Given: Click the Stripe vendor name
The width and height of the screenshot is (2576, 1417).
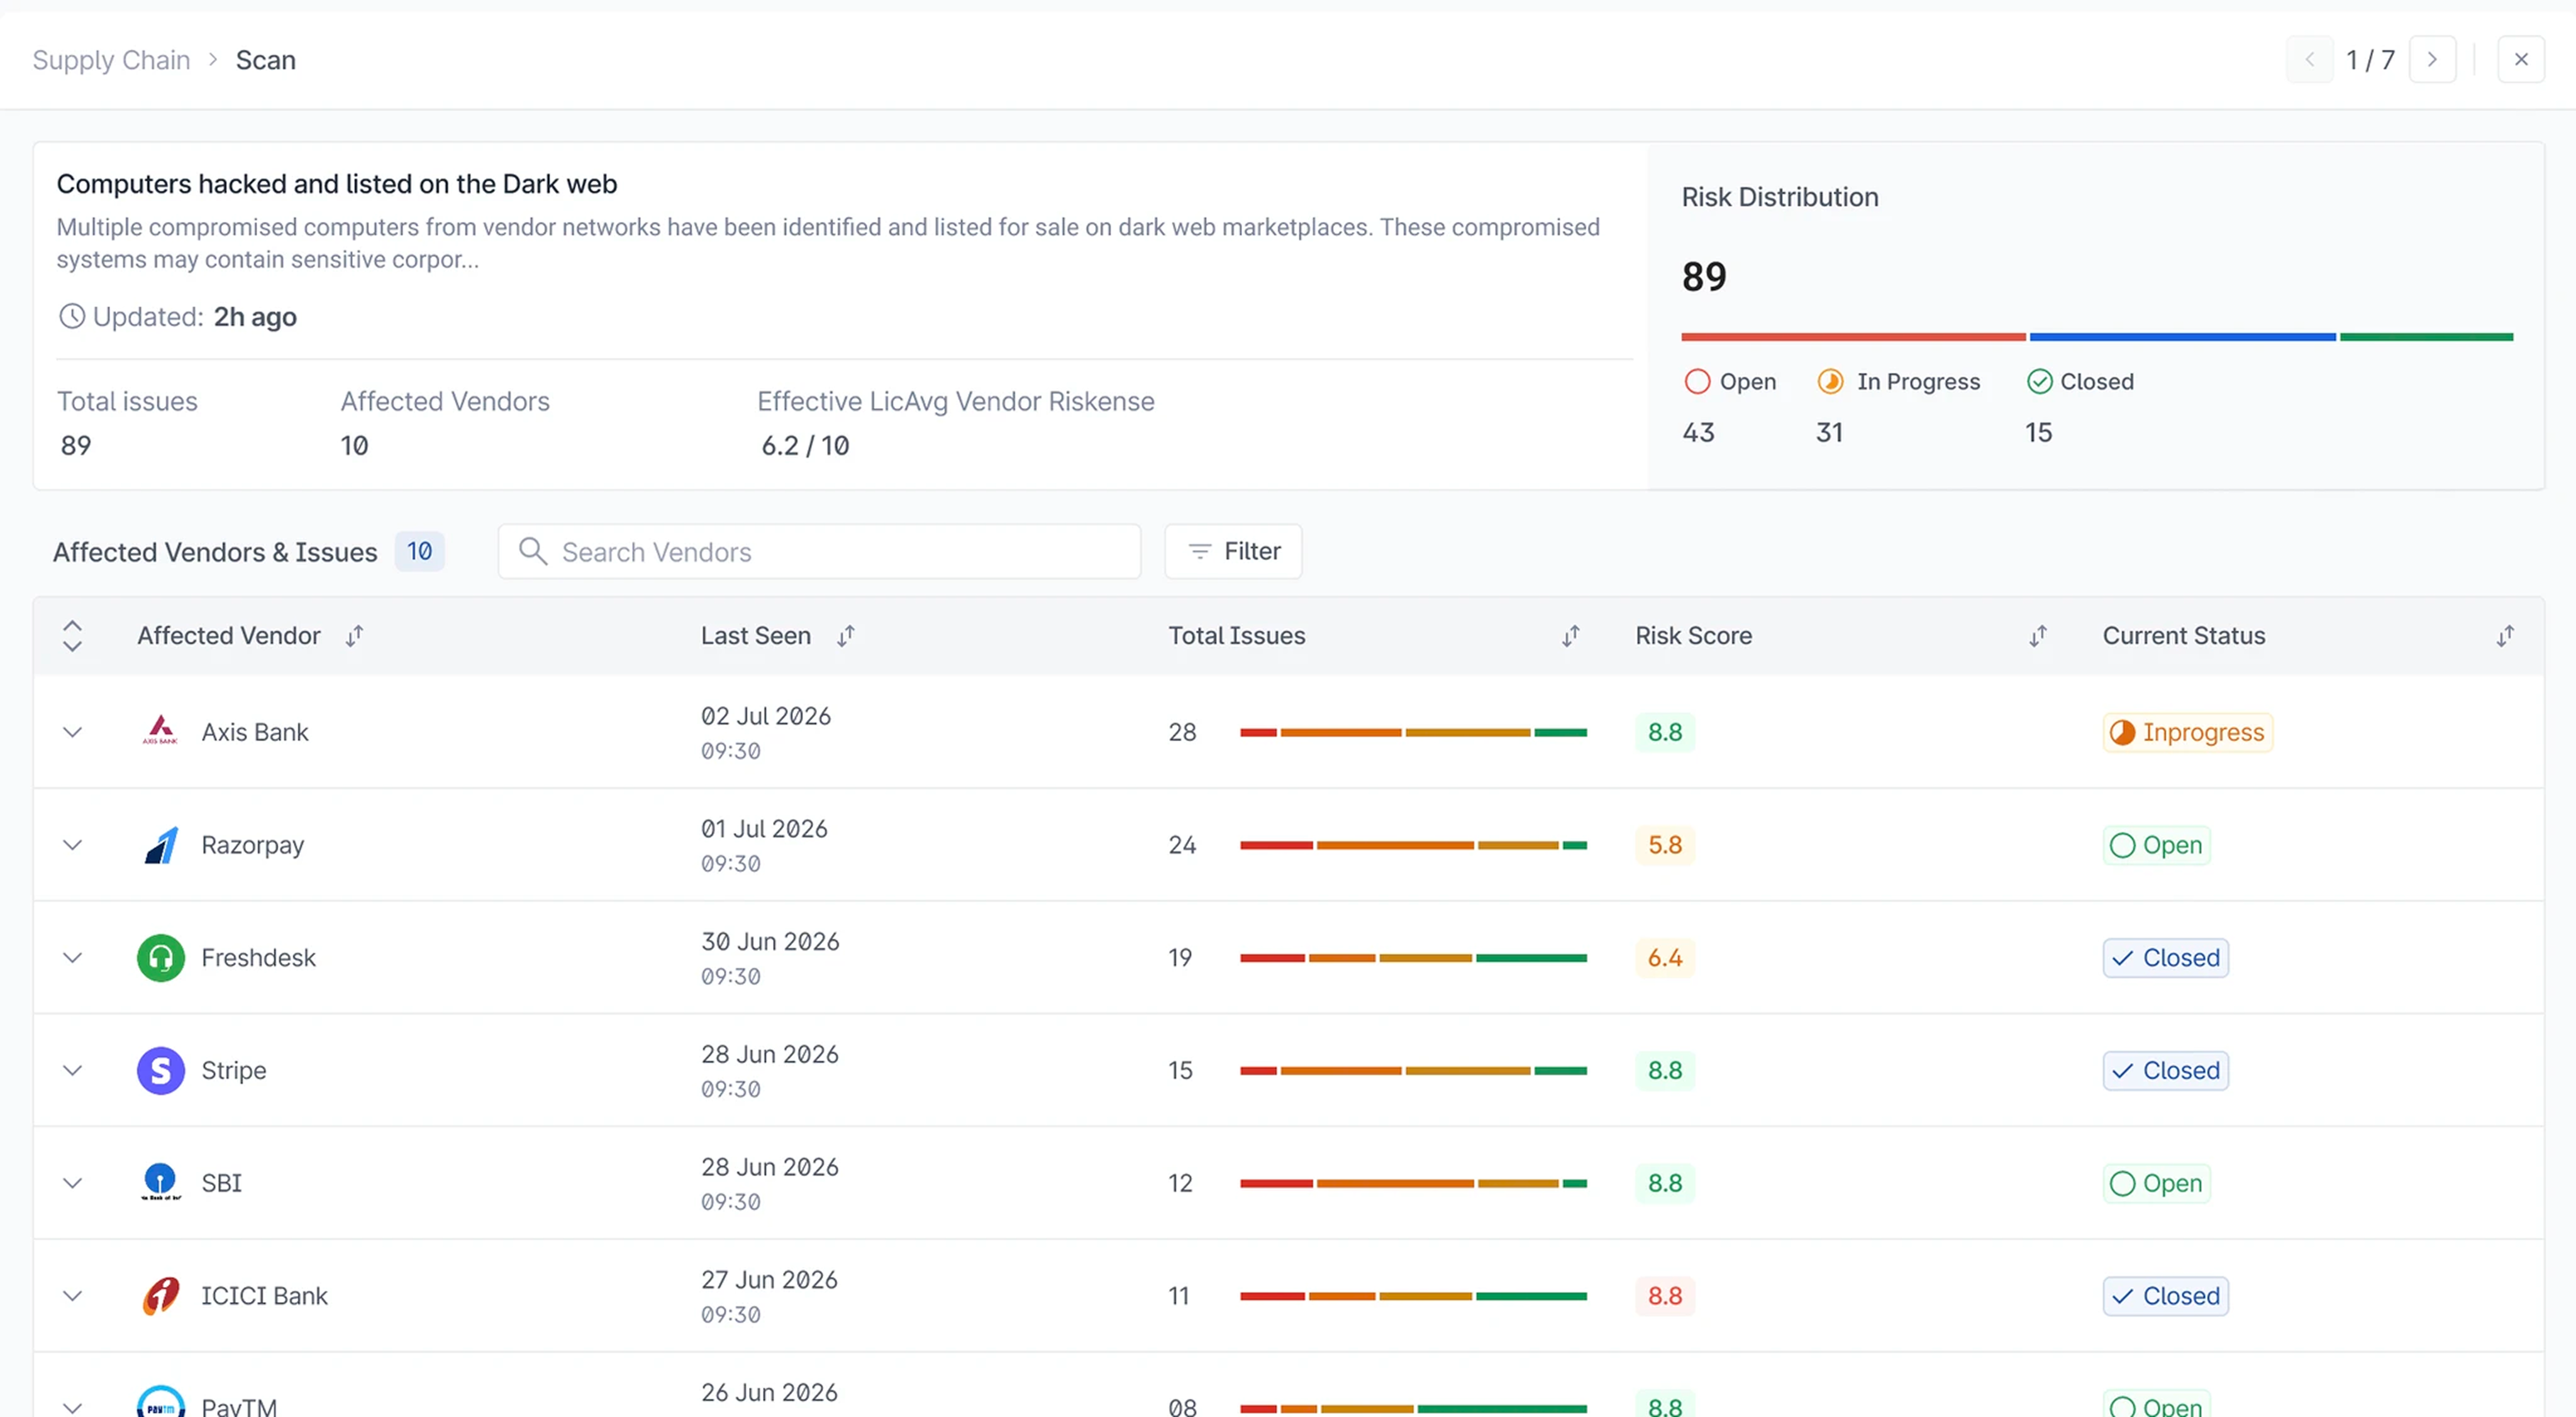Looking at the screenshot, I should [234, 1070].
